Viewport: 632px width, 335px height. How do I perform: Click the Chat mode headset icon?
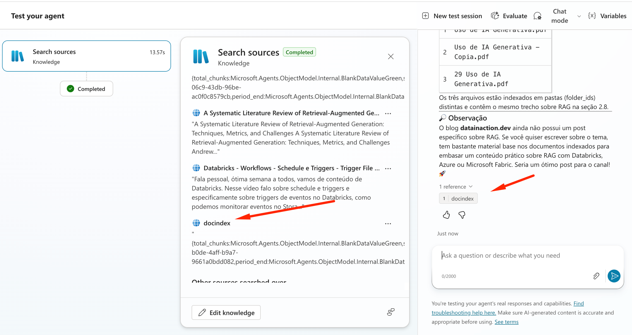(538, 16)
